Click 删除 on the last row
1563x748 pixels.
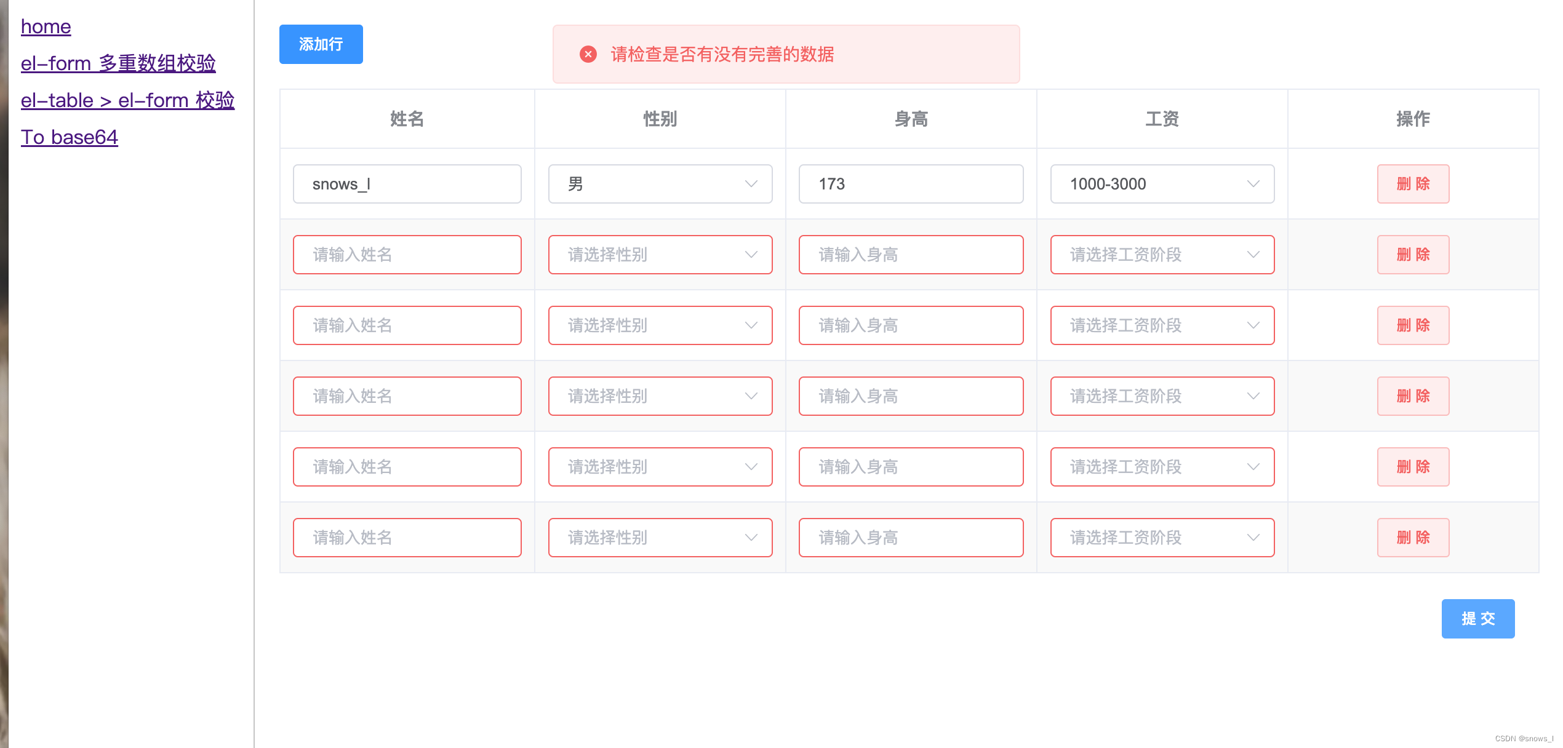(x=1413, y=537)
